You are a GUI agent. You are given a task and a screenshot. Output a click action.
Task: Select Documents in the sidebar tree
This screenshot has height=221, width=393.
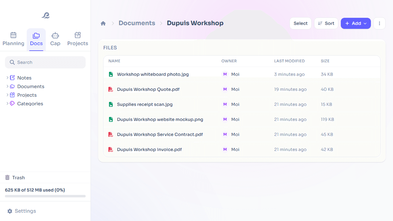point(31,86)
